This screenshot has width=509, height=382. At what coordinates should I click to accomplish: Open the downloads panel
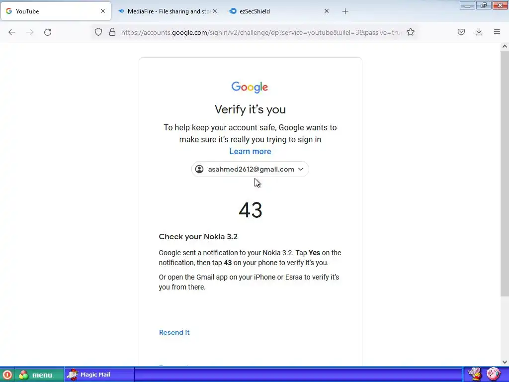tap(479, 32)
